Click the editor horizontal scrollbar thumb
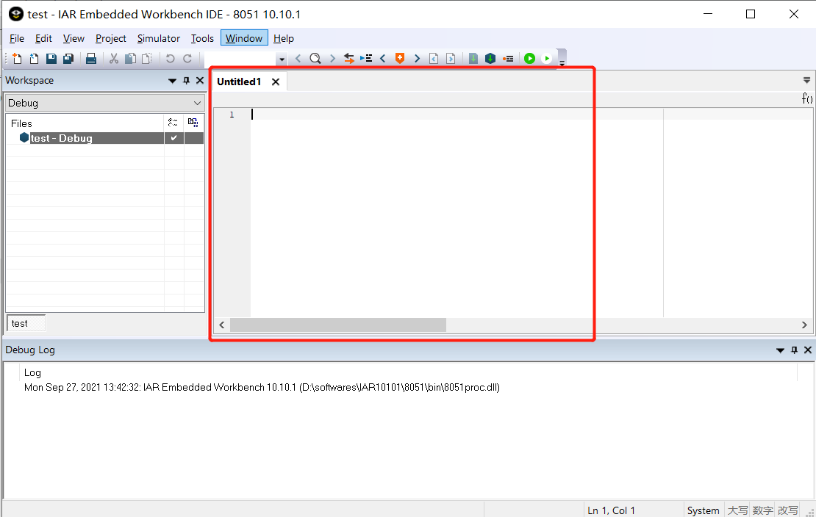 coord(337,325)
